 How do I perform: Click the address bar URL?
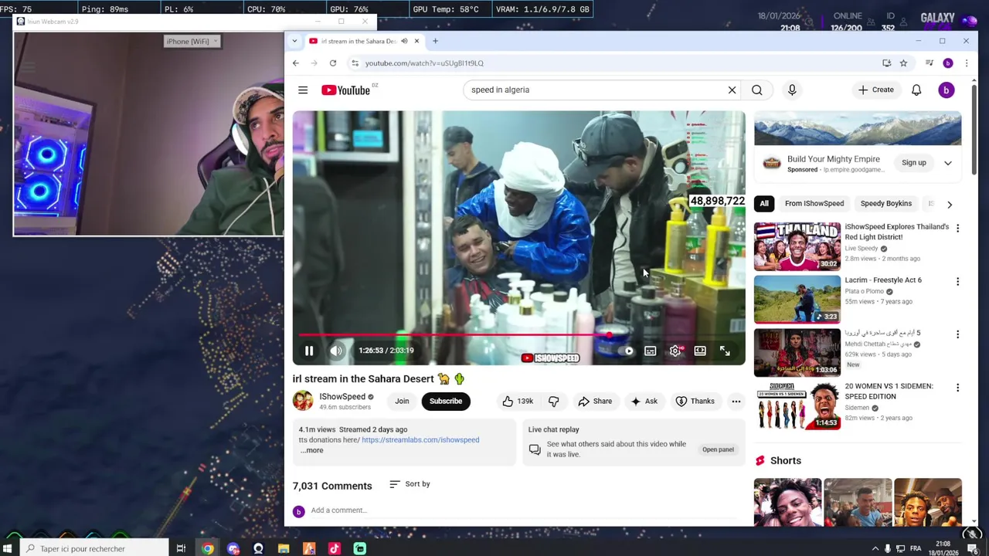click(x=424, y=63)
